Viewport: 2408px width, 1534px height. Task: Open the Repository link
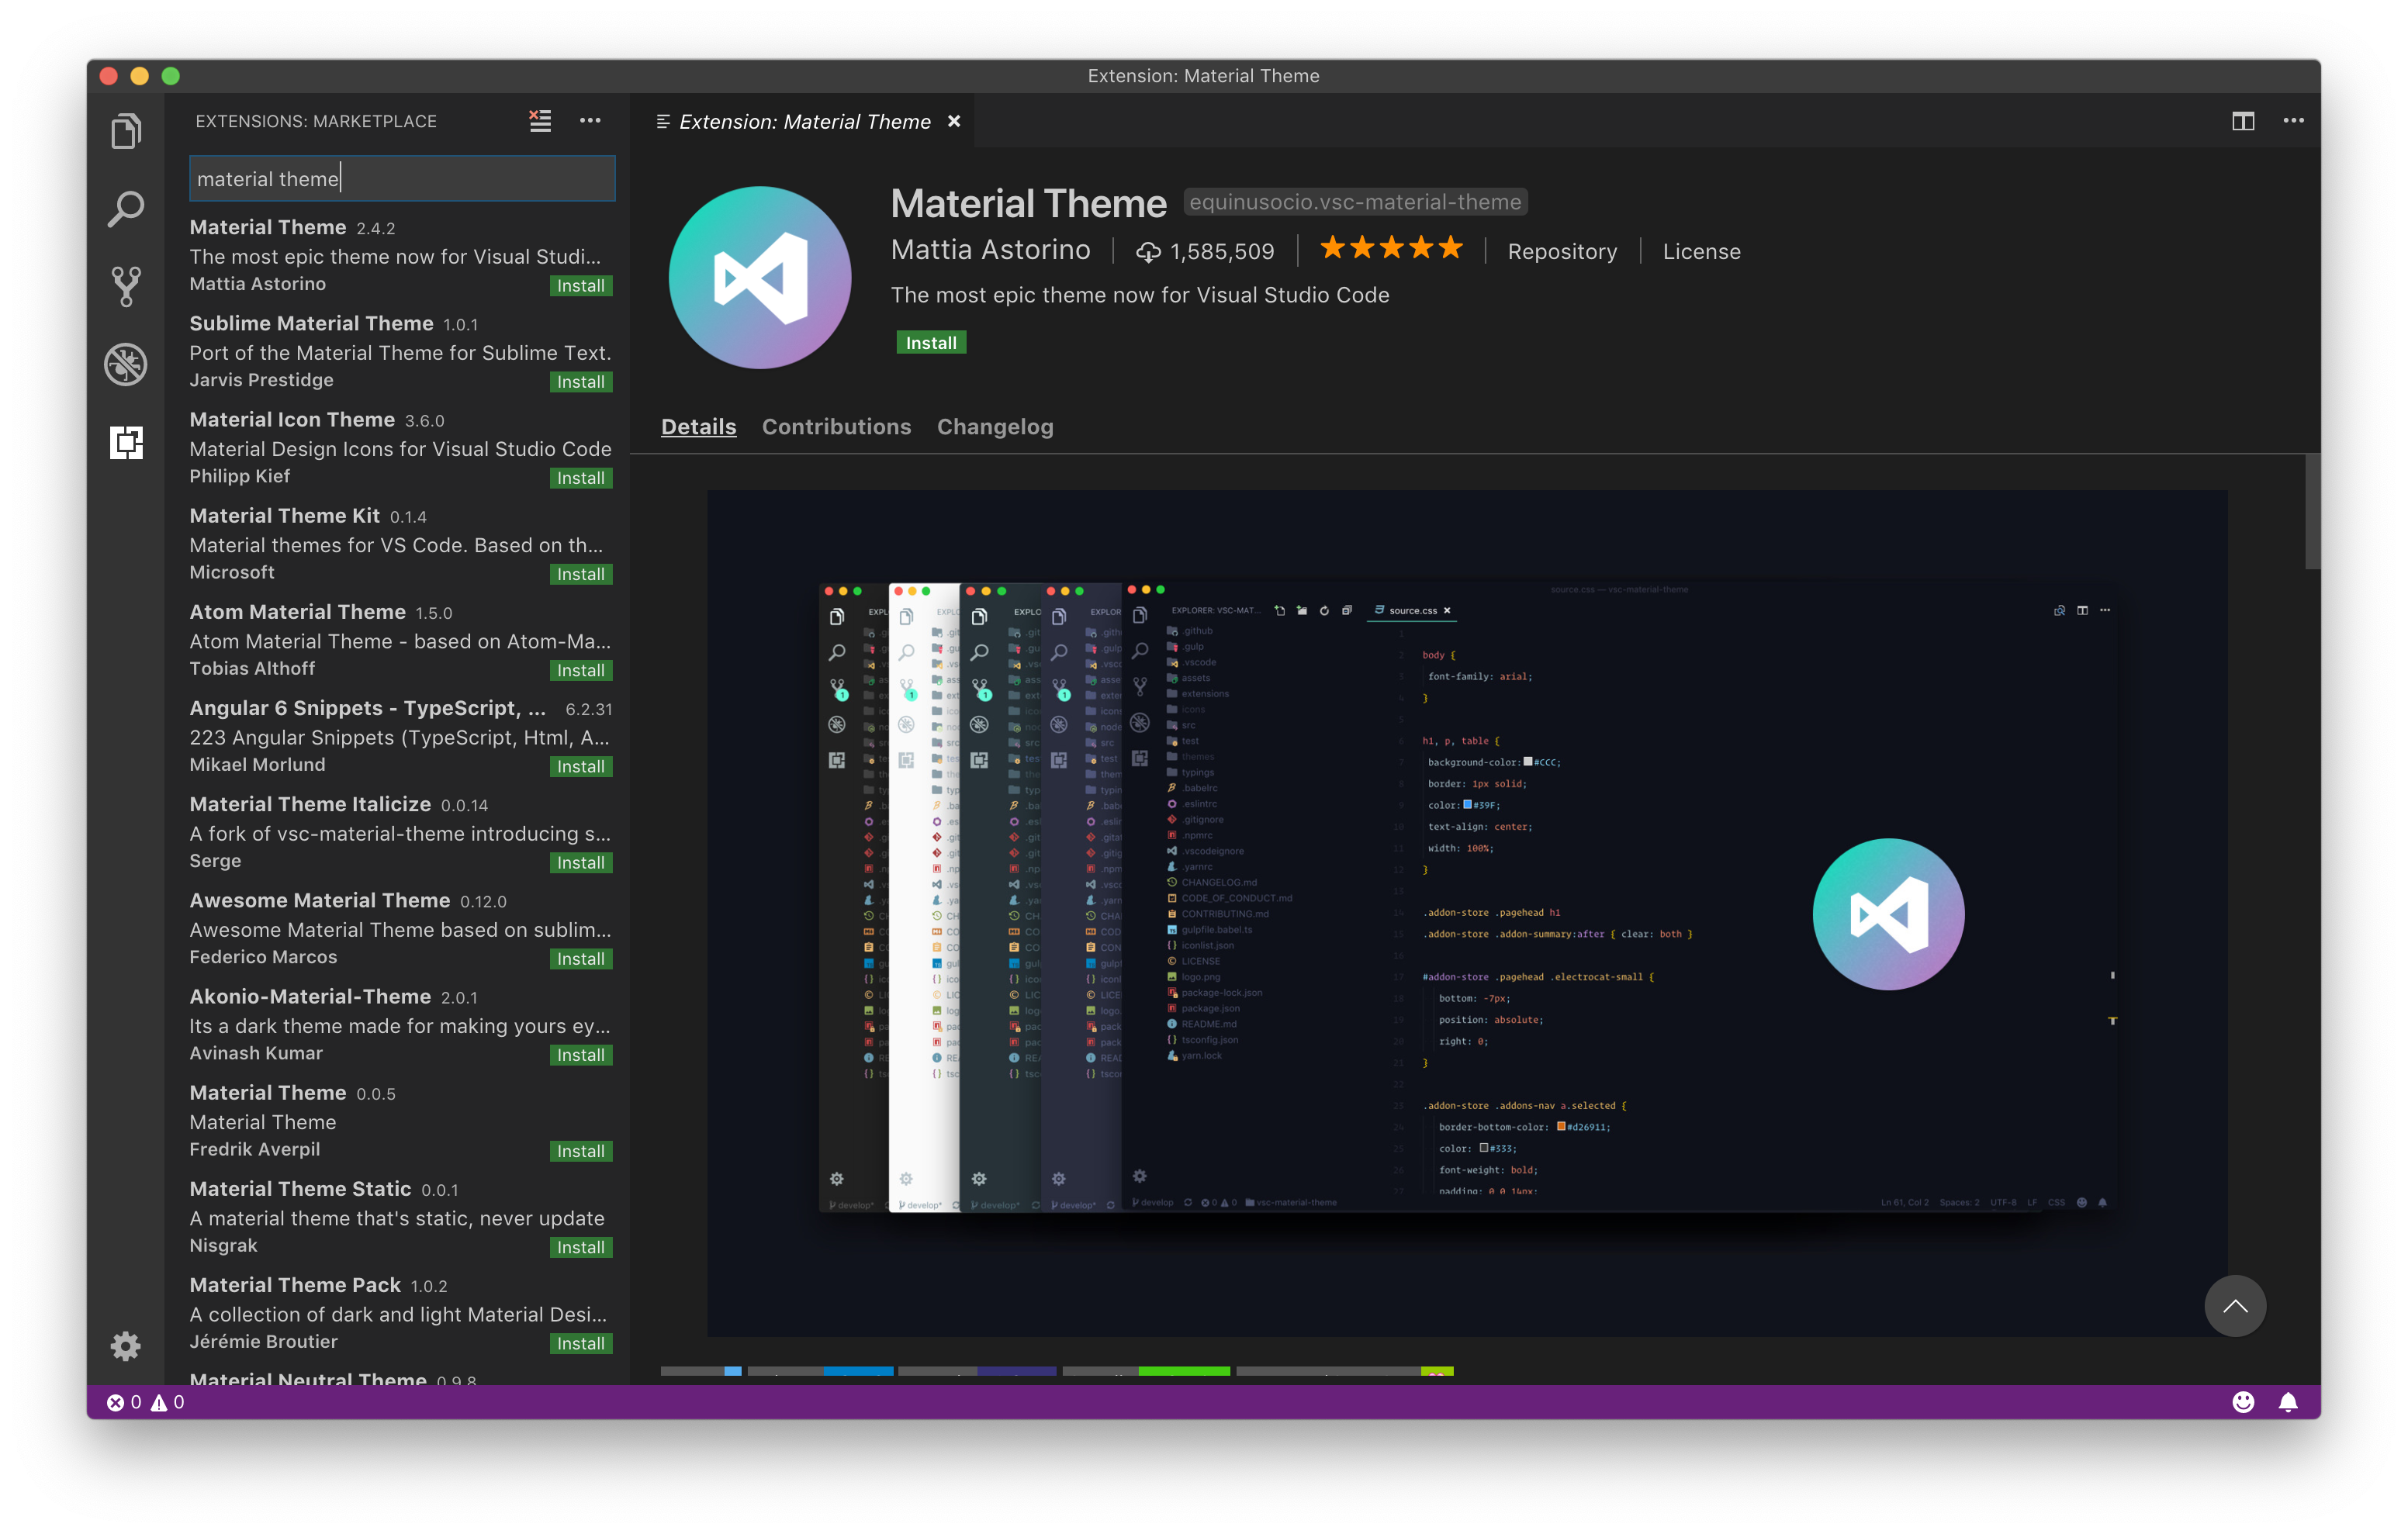tap(1561, 252)
